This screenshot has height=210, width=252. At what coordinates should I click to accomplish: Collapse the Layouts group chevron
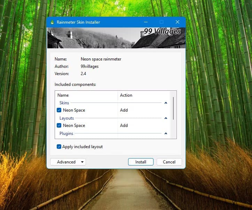tap(166, 118)
